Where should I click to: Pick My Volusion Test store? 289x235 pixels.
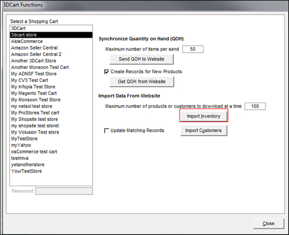point(51,132)
